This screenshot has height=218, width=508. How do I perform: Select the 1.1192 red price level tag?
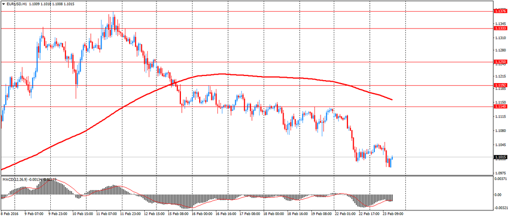[500, 85]
